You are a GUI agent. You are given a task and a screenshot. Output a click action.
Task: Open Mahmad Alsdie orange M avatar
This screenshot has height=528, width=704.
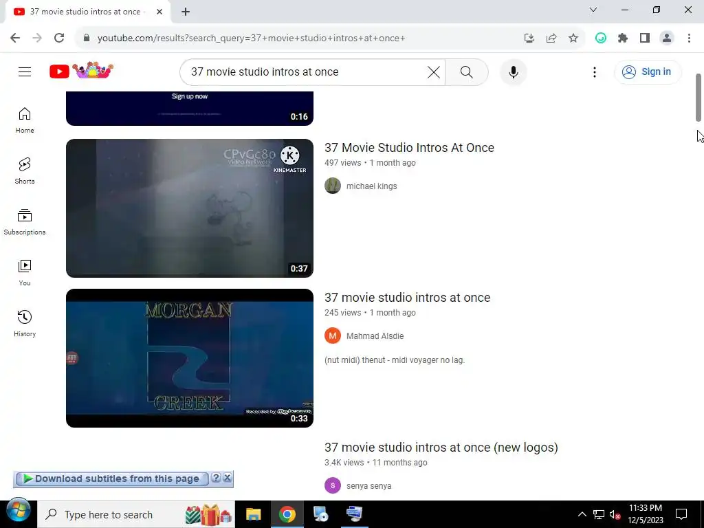coord(333,335)
